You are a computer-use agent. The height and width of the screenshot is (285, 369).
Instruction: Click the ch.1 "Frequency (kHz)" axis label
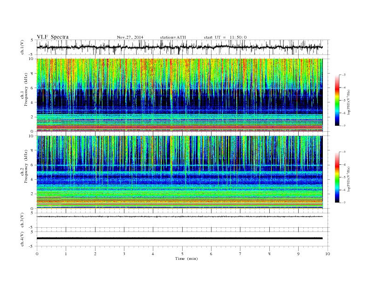pos(26,89)
